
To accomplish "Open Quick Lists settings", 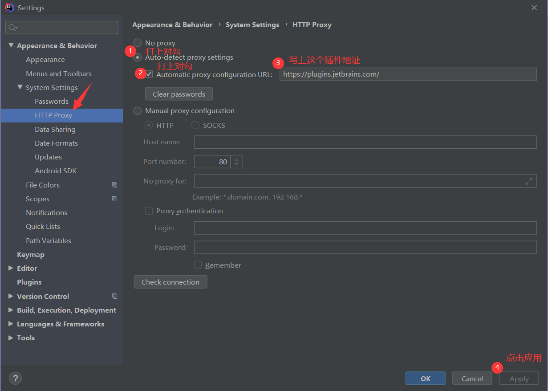I will pos(43,226).
